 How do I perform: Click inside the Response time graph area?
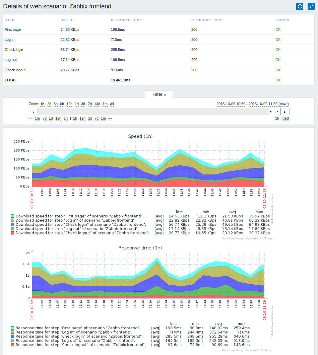tap(148, 276)
